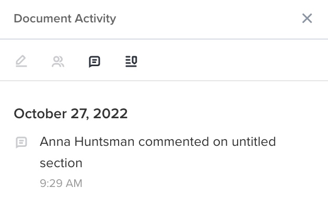Click the surname Huntsman in the entry

[x=104, y=142]
